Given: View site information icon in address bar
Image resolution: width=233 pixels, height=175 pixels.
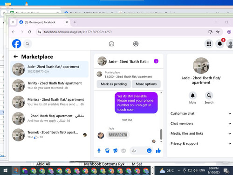Looking at the screenshot, I should point(40,32).
